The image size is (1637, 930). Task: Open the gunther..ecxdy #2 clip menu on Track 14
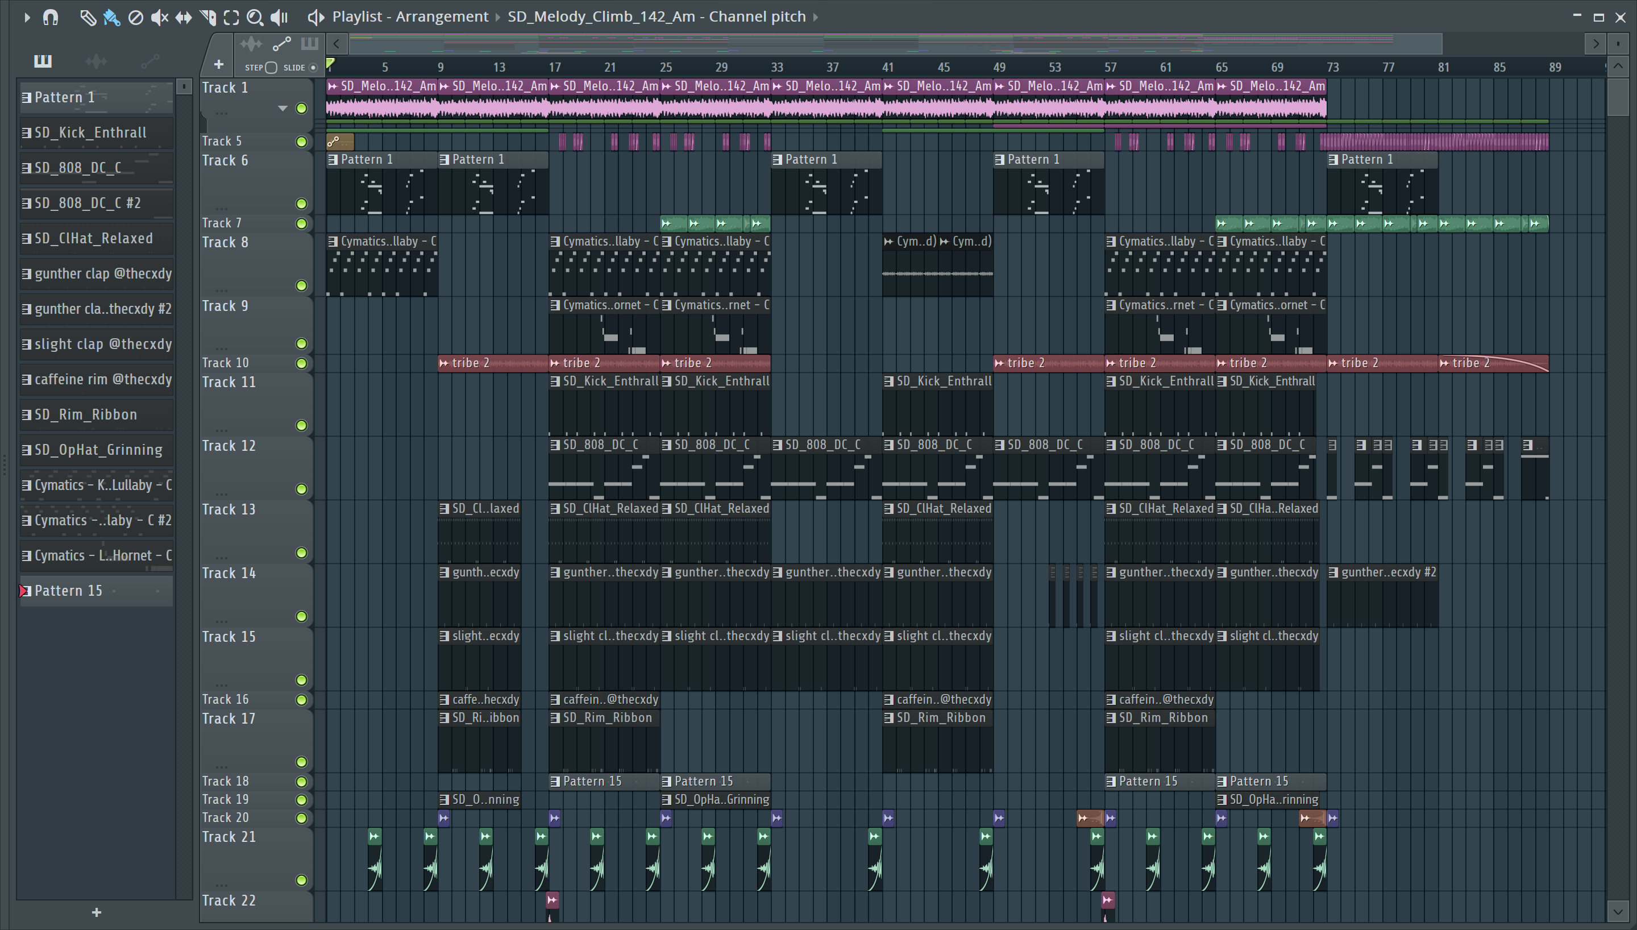tap(1333, 572)
